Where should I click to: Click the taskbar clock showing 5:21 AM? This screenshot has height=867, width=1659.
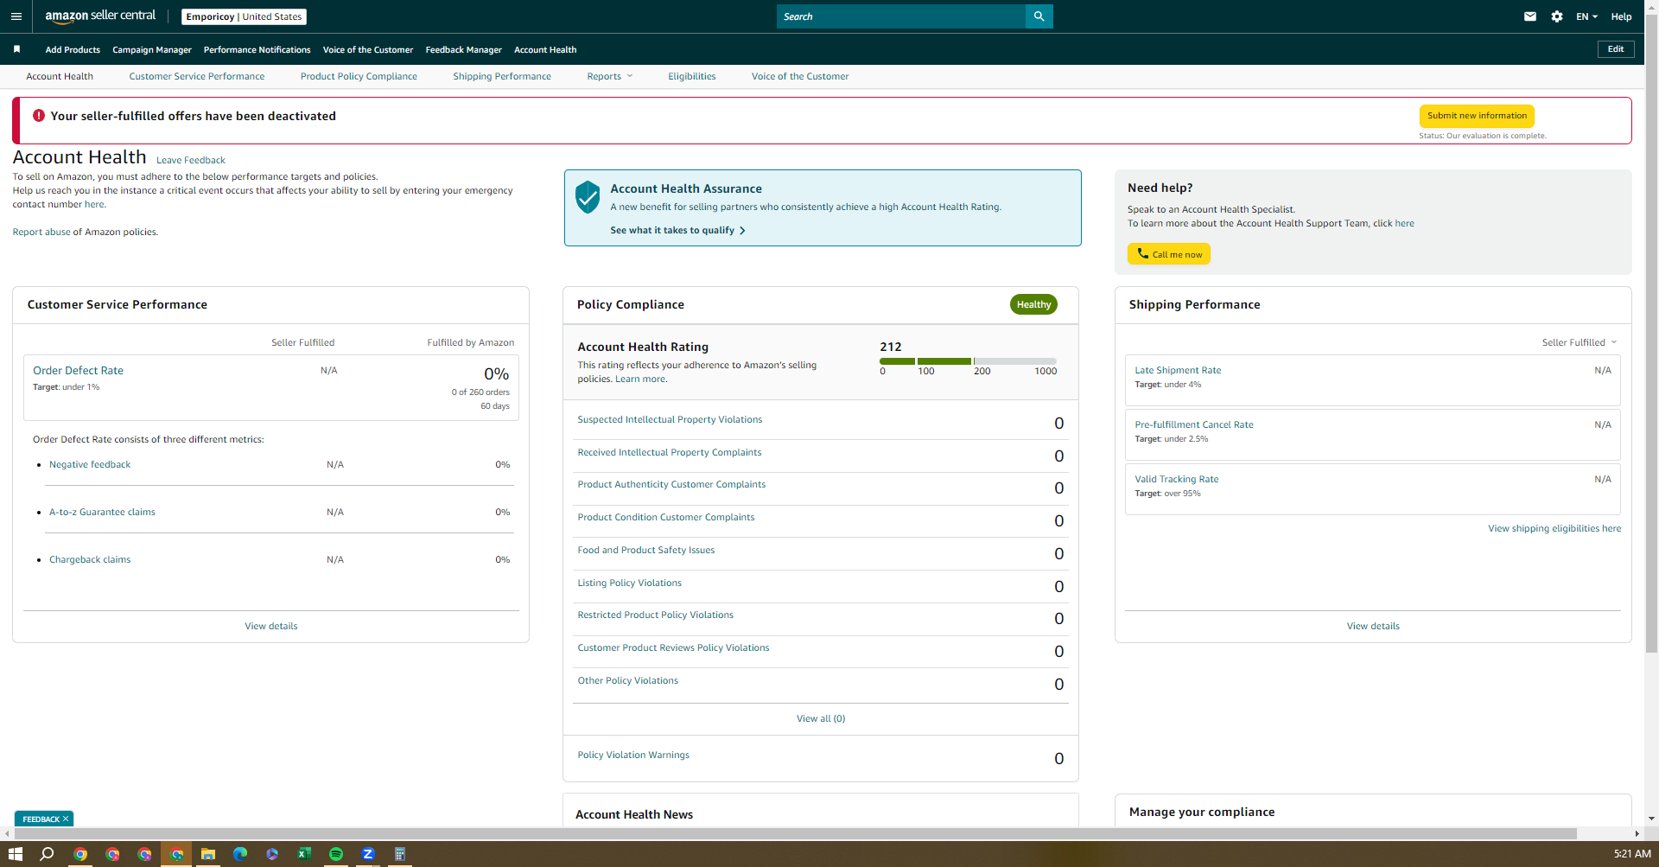(1632, 853)
